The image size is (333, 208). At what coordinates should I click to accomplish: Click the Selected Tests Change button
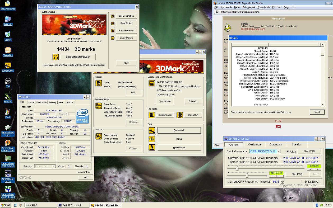click(134, 122)
